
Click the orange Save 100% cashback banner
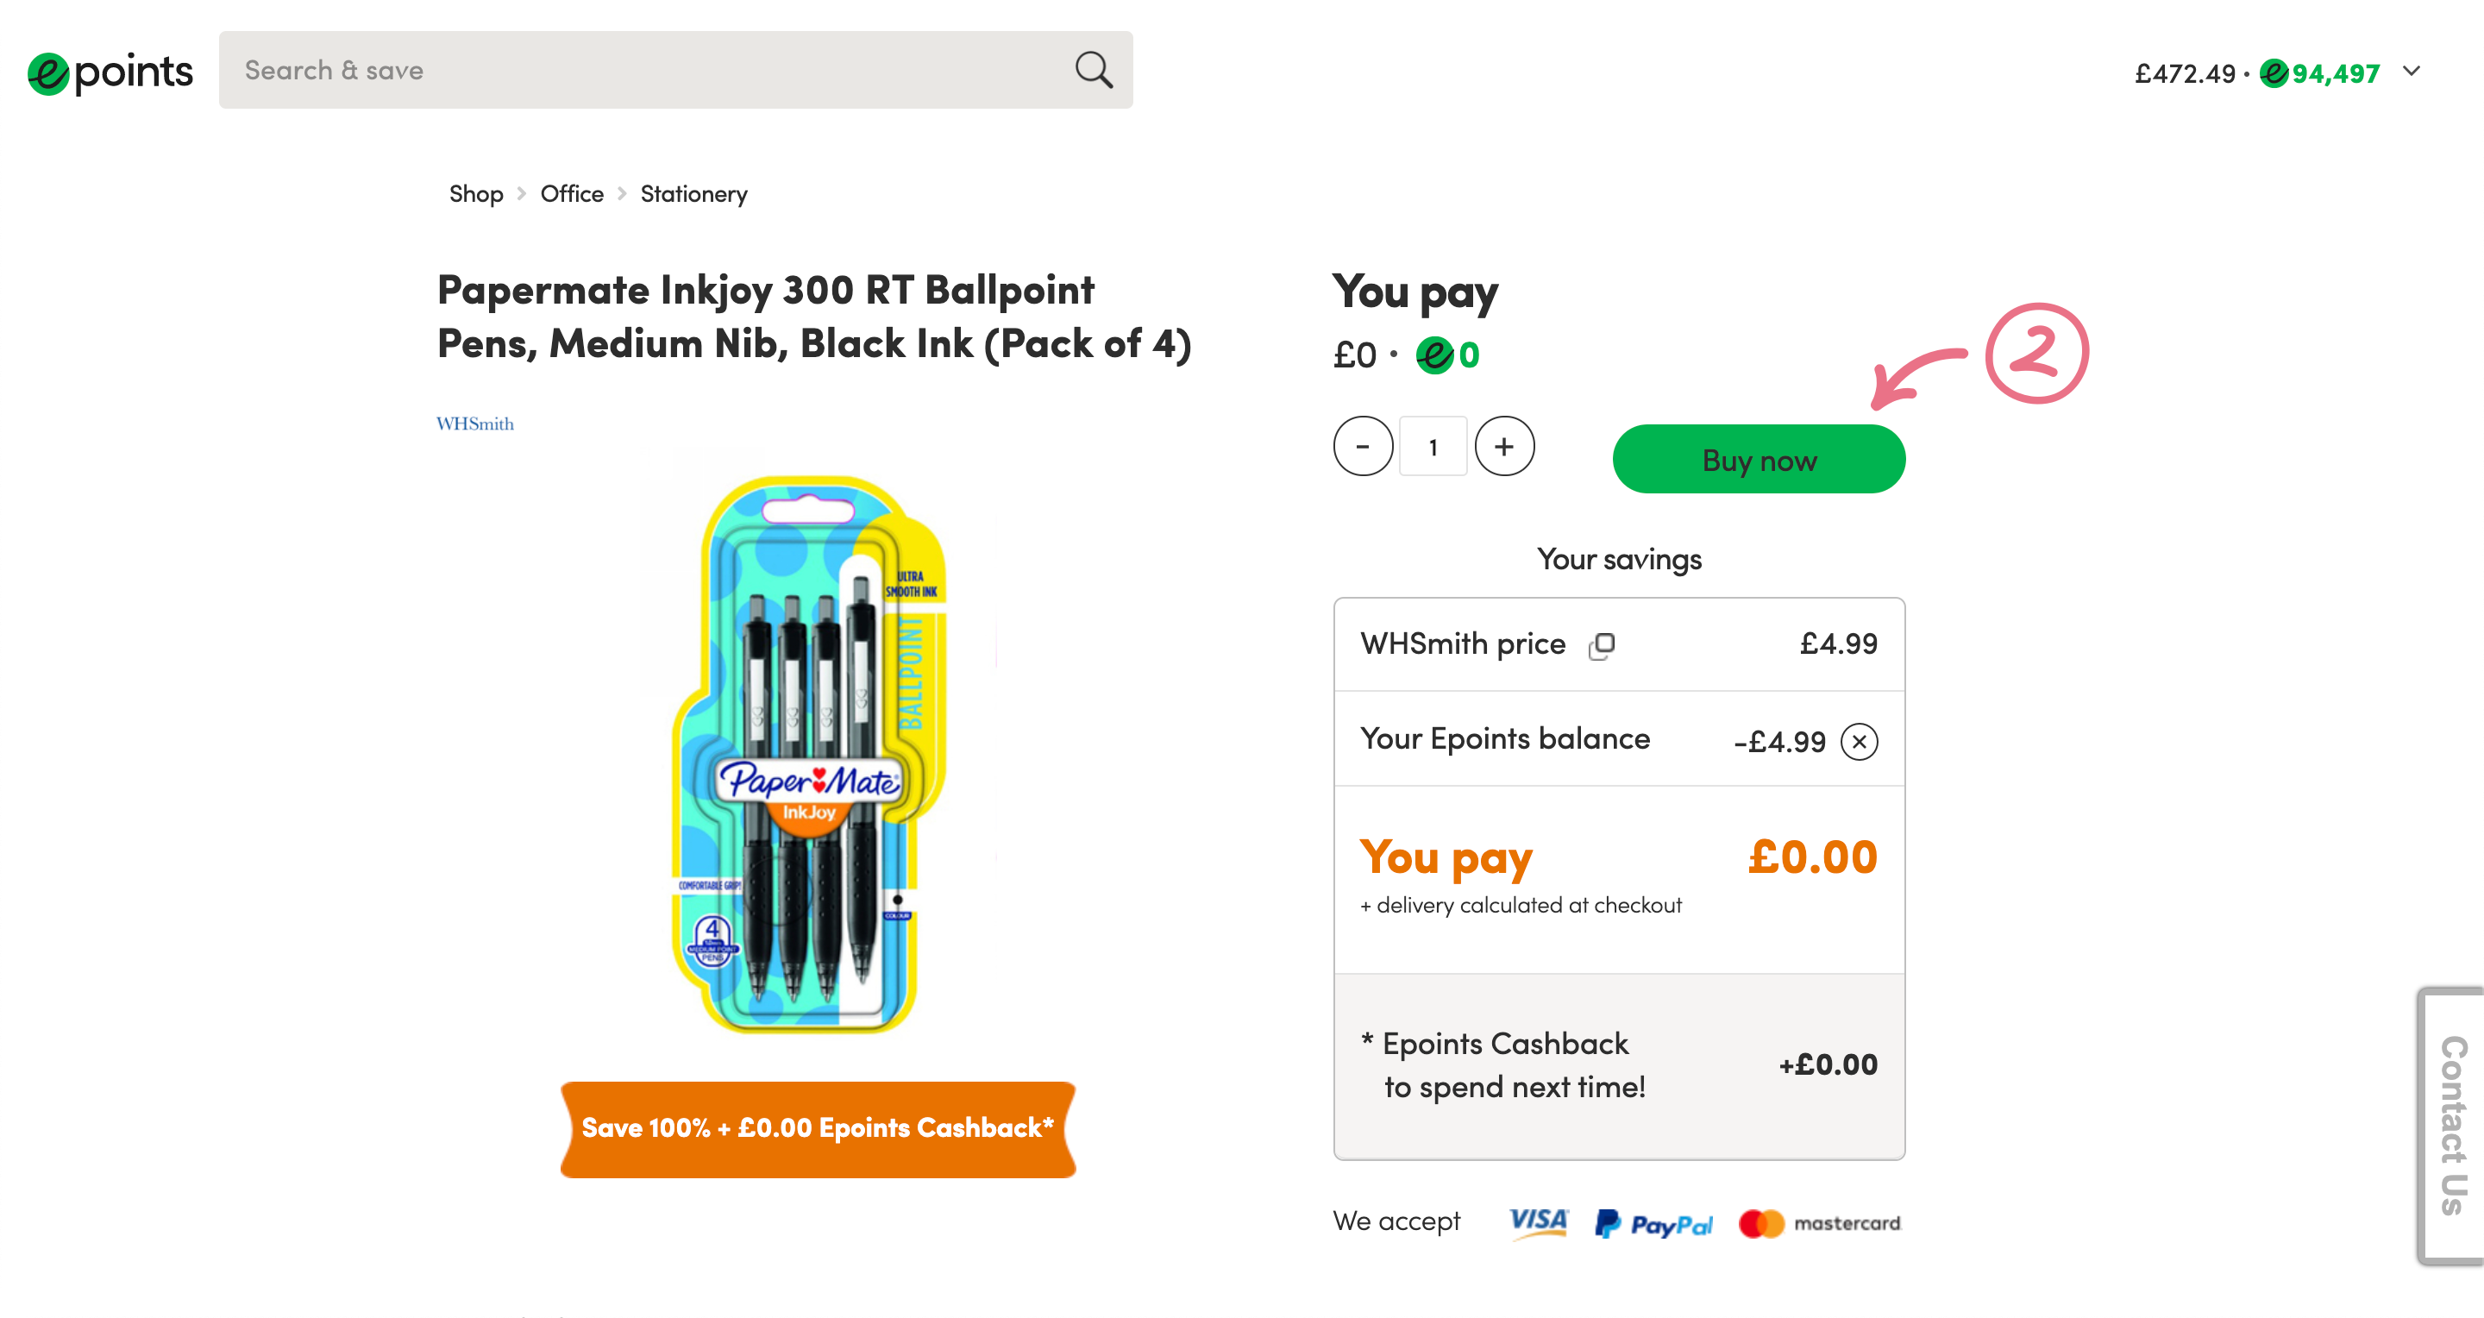pos(818,1128)
